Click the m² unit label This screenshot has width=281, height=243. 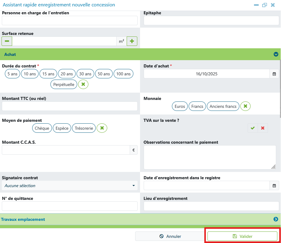(x=122, y=41)
